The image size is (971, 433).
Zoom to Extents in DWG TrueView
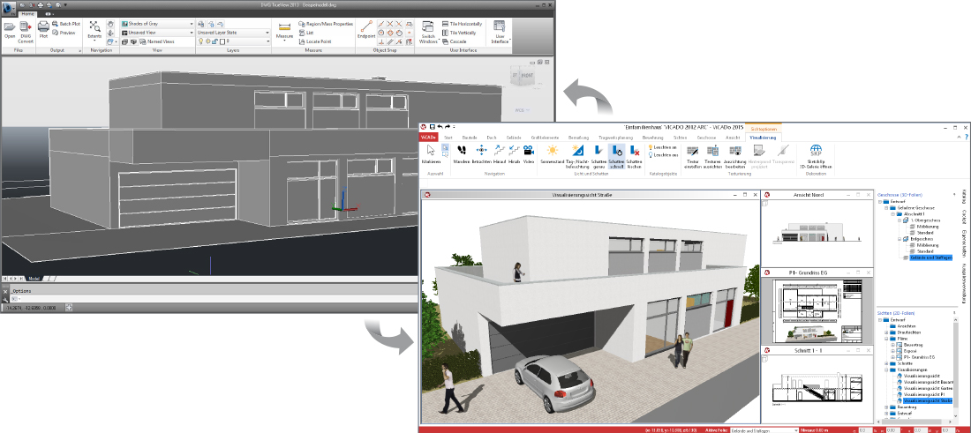click(x=94, y=29)
